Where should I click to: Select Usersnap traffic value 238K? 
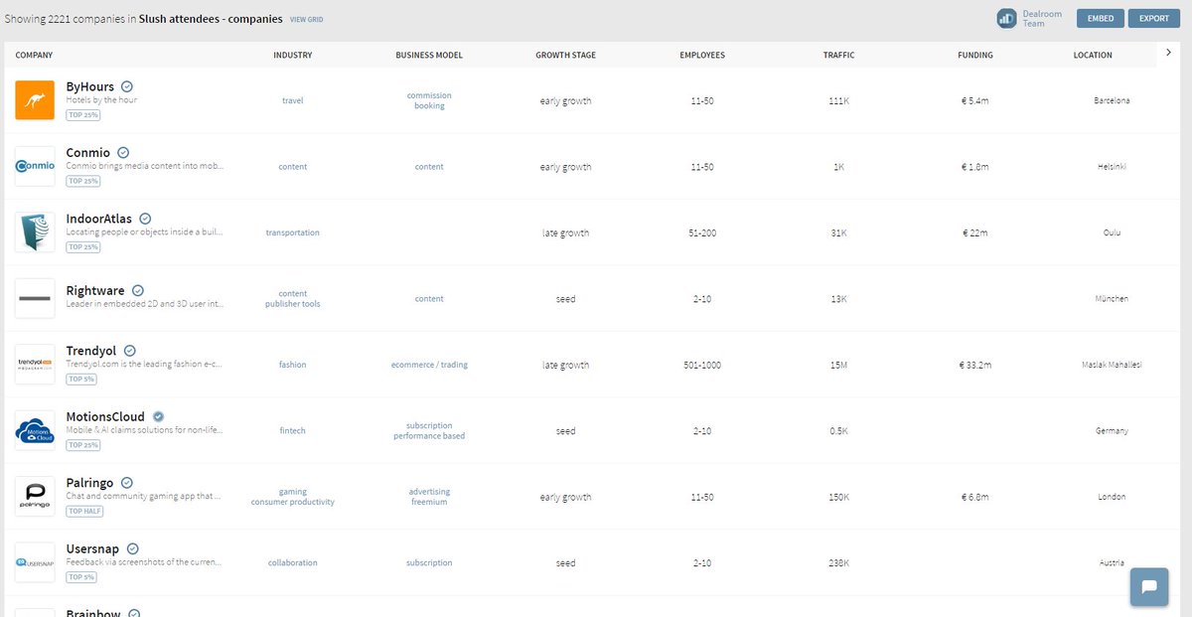[838, 562]
